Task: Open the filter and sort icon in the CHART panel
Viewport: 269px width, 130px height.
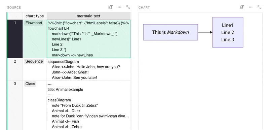Action: [x=242, y=7]
